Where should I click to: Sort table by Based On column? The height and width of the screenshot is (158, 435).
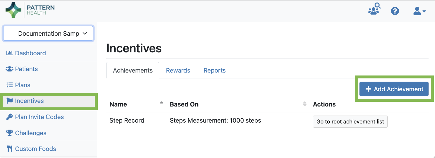pos(304,104)
